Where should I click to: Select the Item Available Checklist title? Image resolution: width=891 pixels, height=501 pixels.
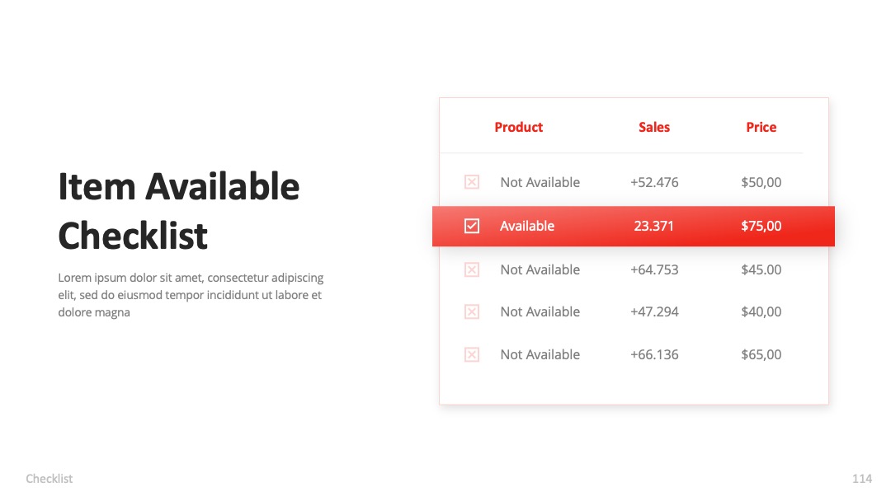178,210
